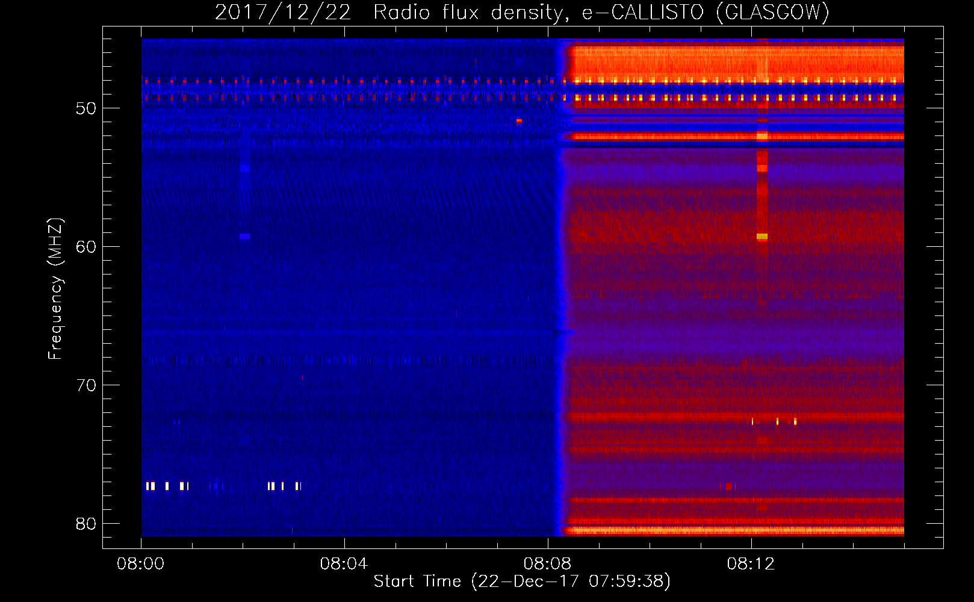Image resolution: width=974 pixels, height=602 pixels.
Task: Click the '70' frequency tick label
Action: tap(86, 385)
